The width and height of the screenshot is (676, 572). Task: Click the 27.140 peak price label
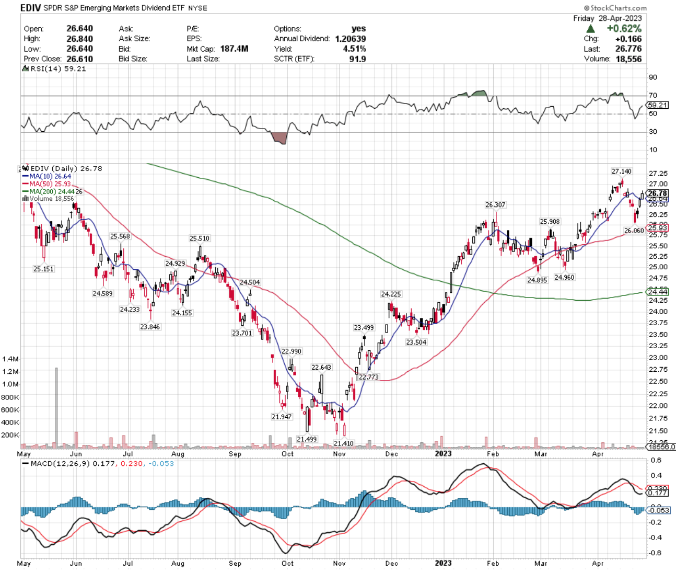click(622, 171)
